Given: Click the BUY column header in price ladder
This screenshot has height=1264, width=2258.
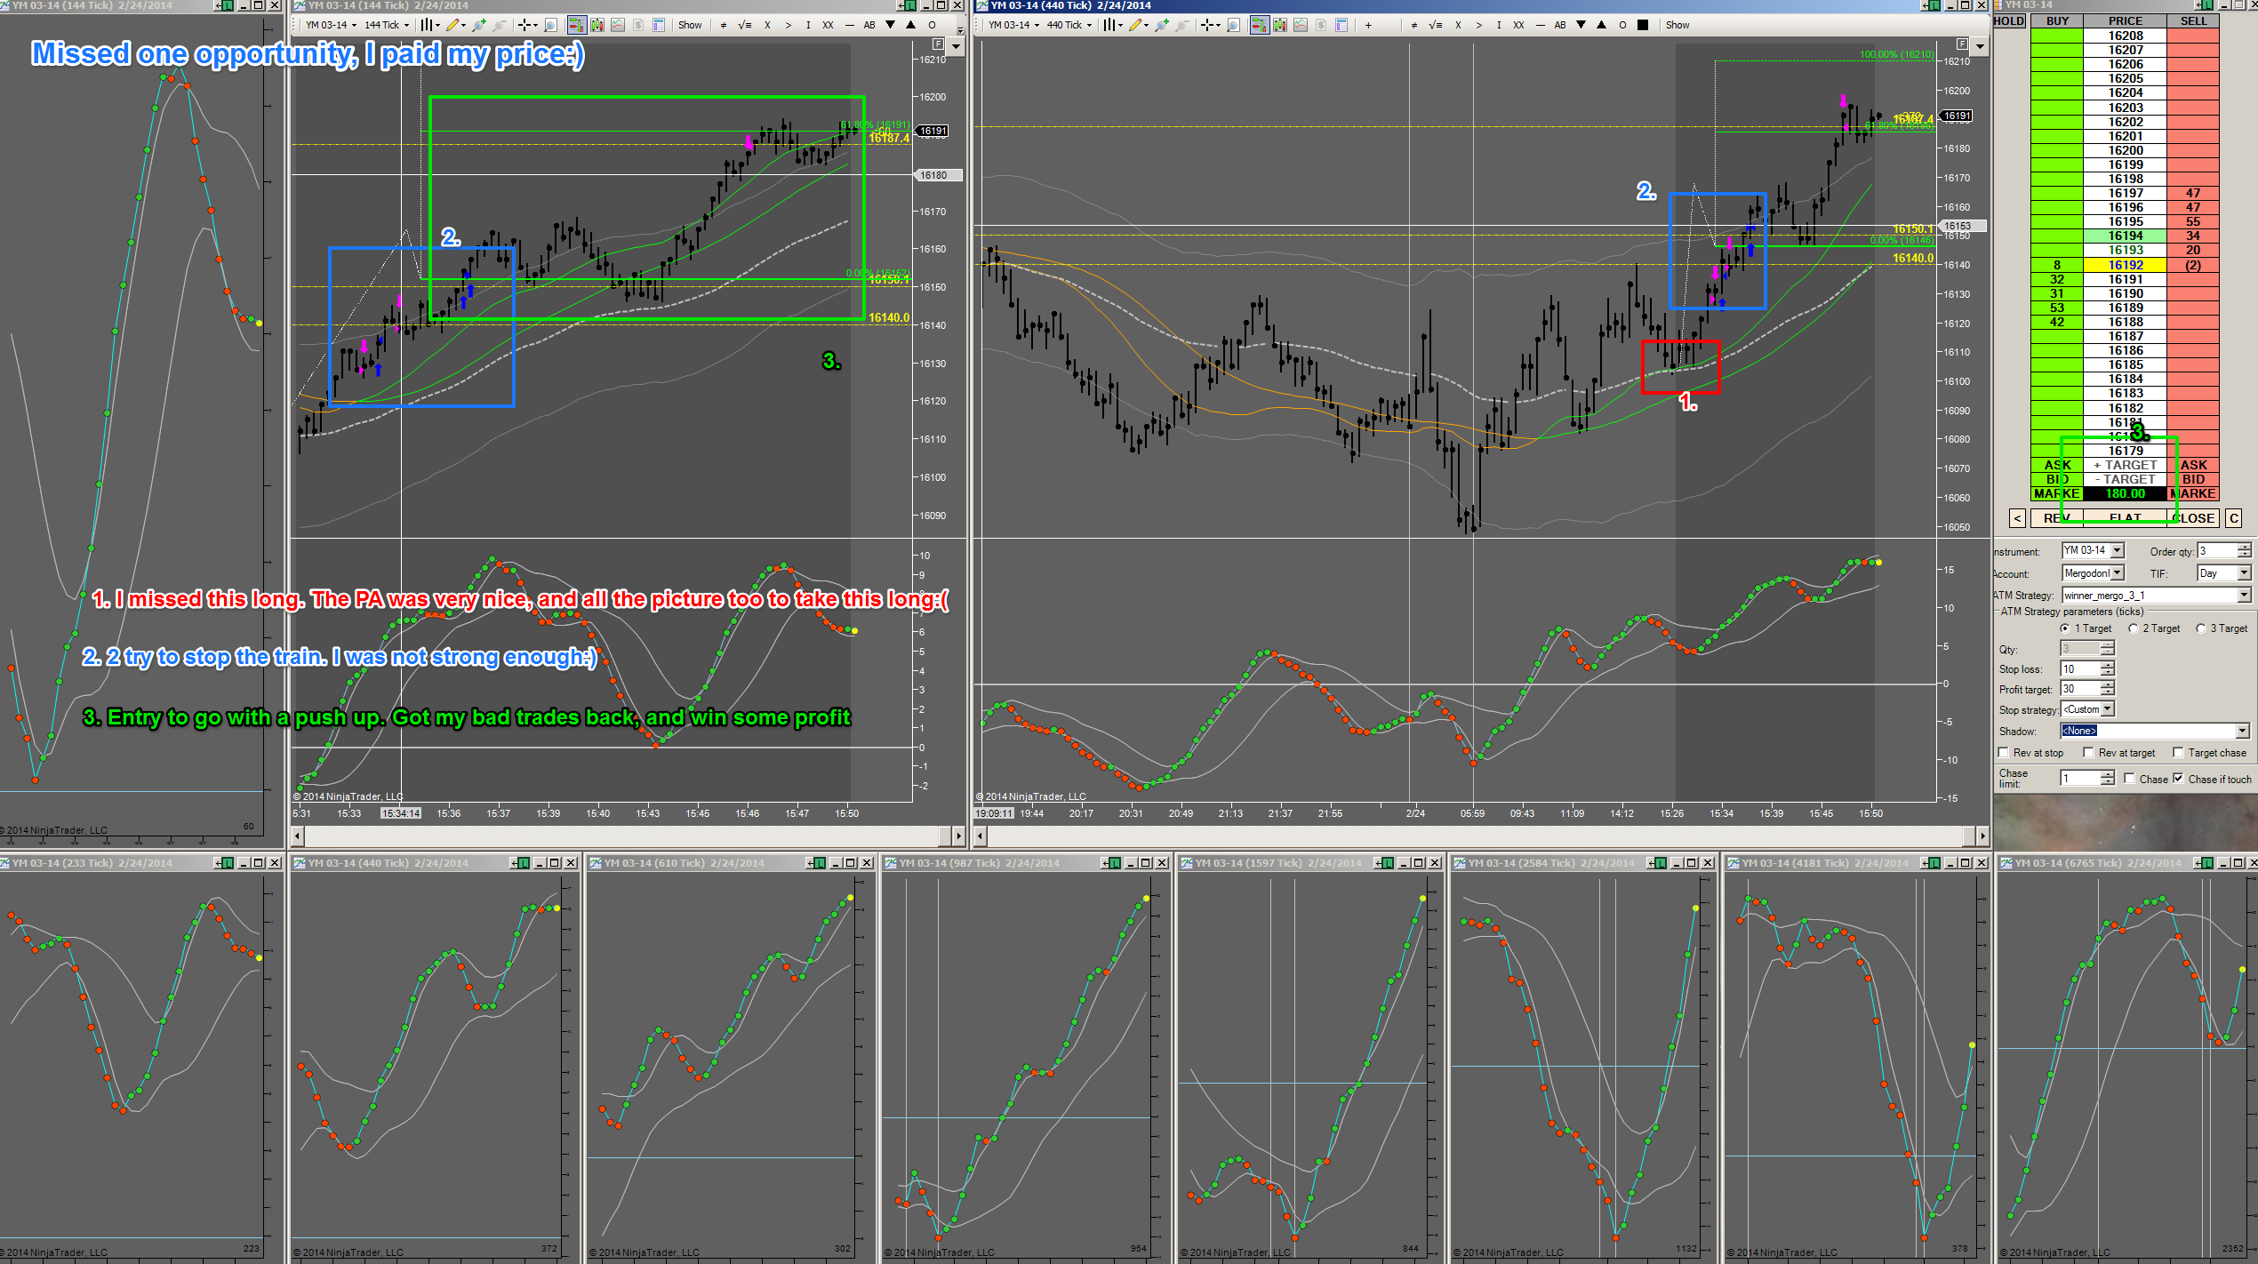Looking at the screenshot, I should (x=2057, y=20).
